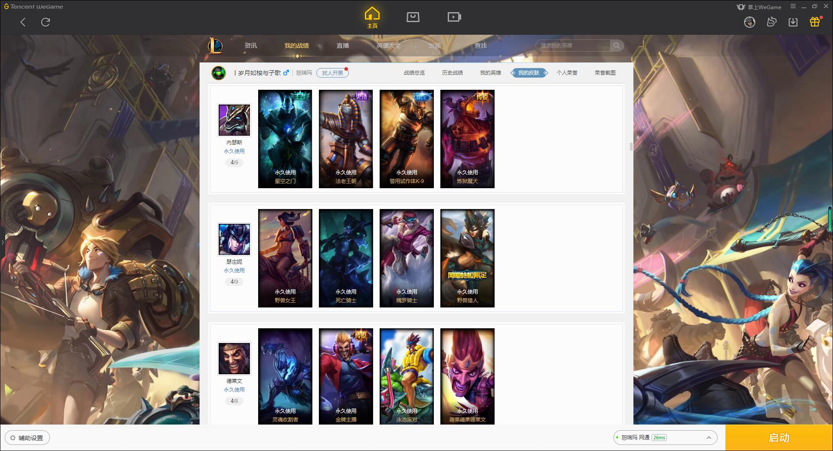Click the 26ms ping indicator
The height and width of the screenshot is (451, 833).
(x=659, y=438)
